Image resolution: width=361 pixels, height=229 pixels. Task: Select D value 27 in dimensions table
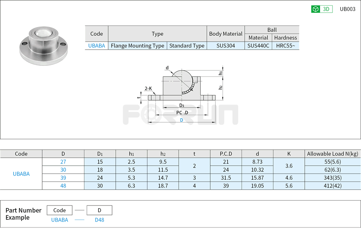tap(63, 162)
